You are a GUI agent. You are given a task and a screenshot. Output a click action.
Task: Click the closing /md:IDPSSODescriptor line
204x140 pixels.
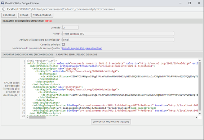click(45, 113)
